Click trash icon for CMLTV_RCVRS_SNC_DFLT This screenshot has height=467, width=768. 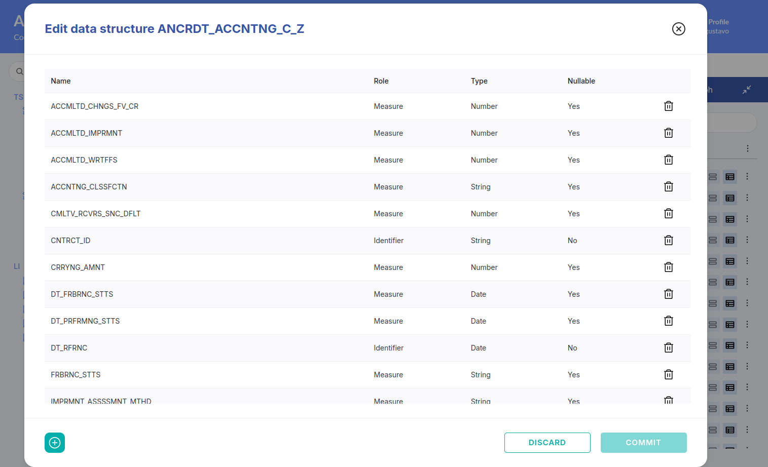[x=668, y=214]
